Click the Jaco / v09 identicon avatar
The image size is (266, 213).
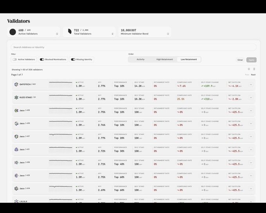click(16, 124)
